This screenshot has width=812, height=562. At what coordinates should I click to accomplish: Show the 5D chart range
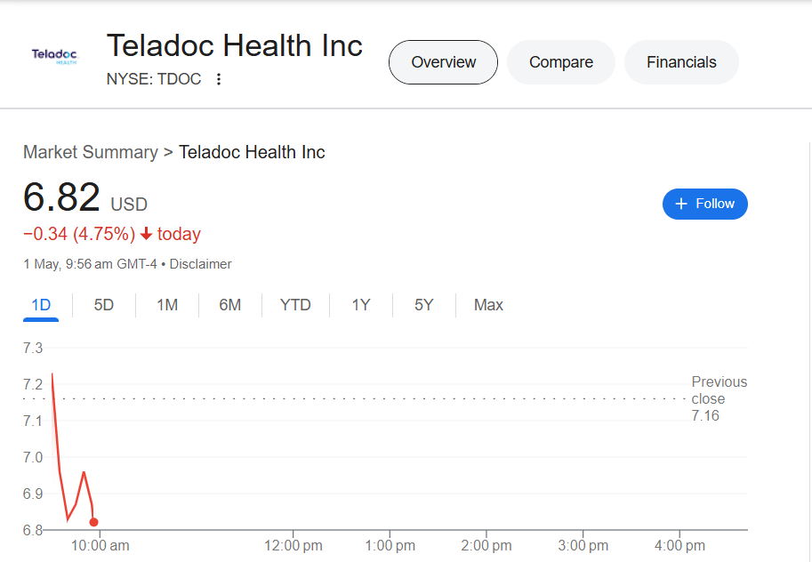(x=103, y=305)
